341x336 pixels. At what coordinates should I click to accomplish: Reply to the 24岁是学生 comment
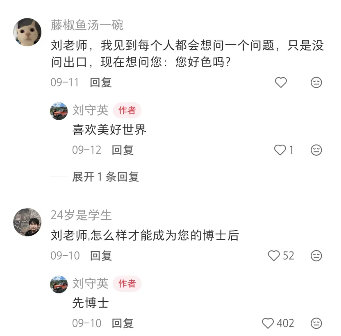[101, 256]
